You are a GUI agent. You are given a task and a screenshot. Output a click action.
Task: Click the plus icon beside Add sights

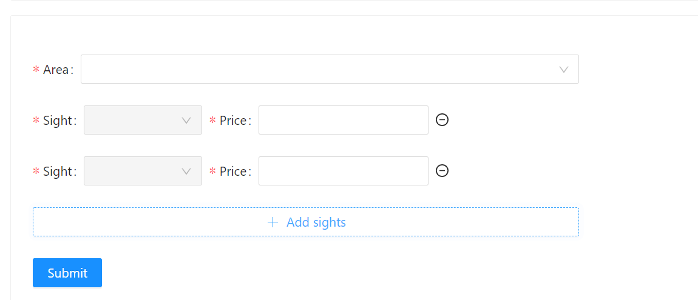tap(273, 222)
